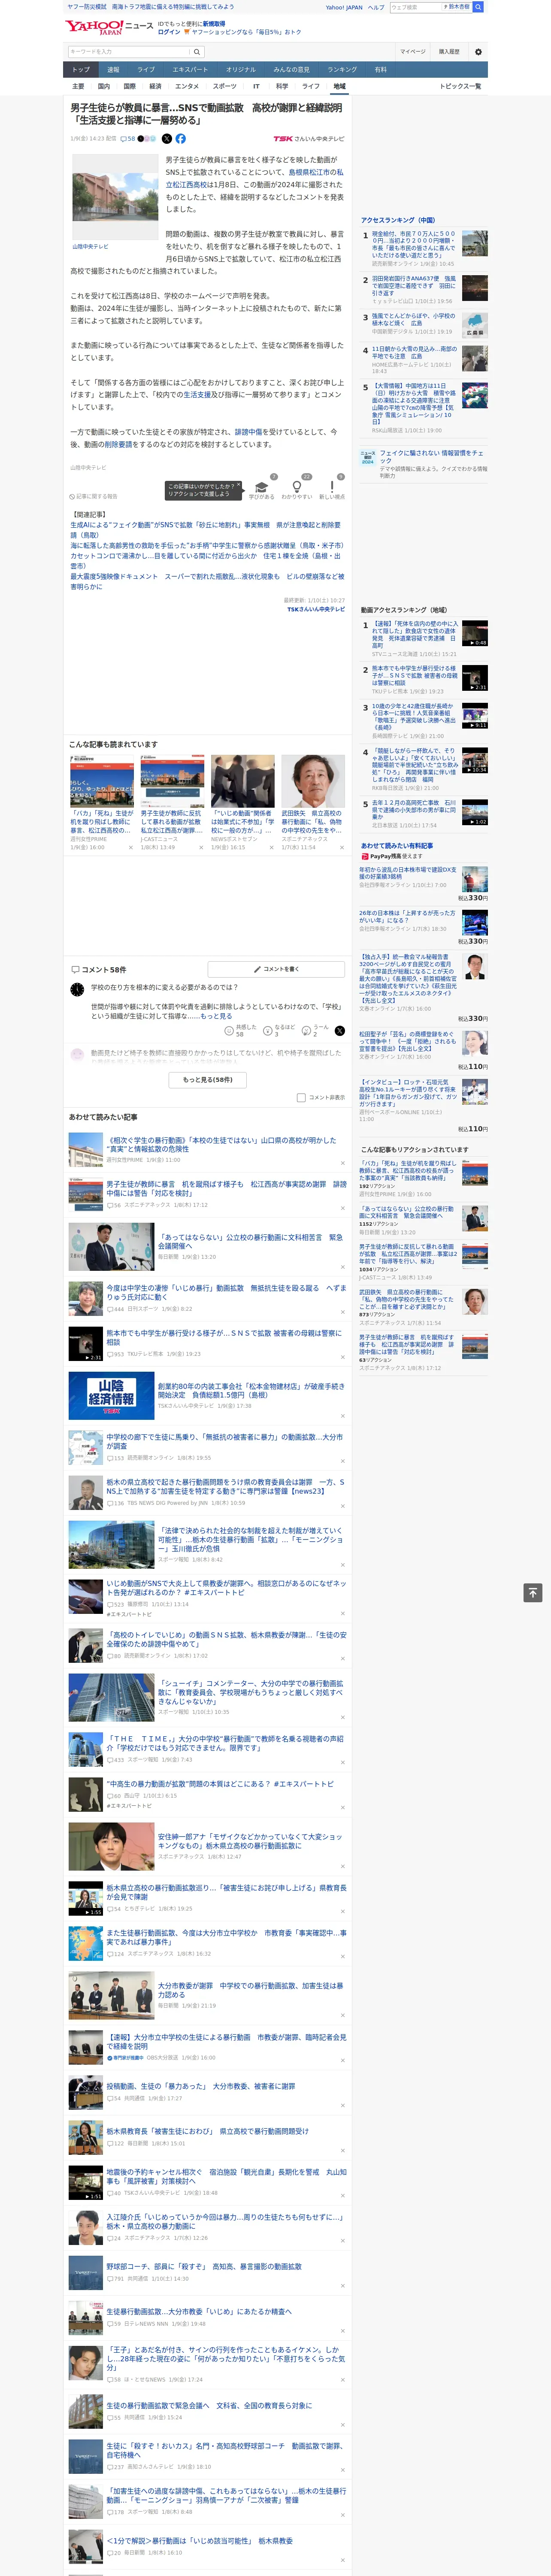Select ライブ tab in dark navigation bar
The image size is (551, 2576).
(146, 70)
